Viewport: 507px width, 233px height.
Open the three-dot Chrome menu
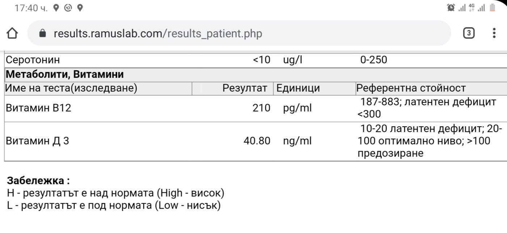[494, 33]
